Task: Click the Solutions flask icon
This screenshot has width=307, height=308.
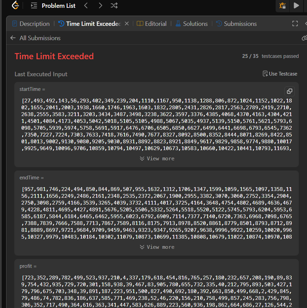Action: point(178,23)
